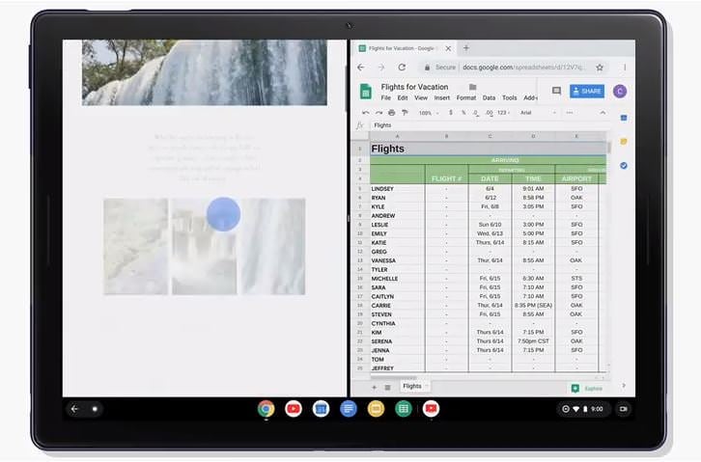This screenshot has height=462, width=701.
Task: Select the 8:35 PM (SEA) time cell
Action: [x=533, y=306]
